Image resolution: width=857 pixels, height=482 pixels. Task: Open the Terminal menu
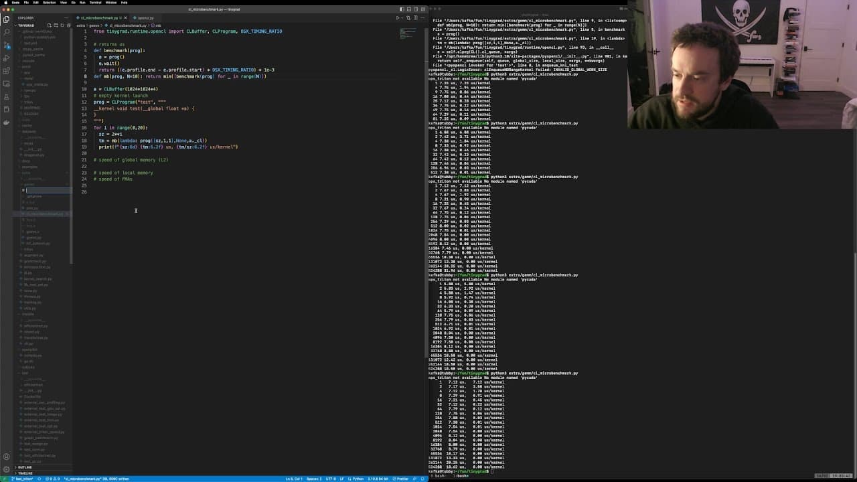click(95, 2)
